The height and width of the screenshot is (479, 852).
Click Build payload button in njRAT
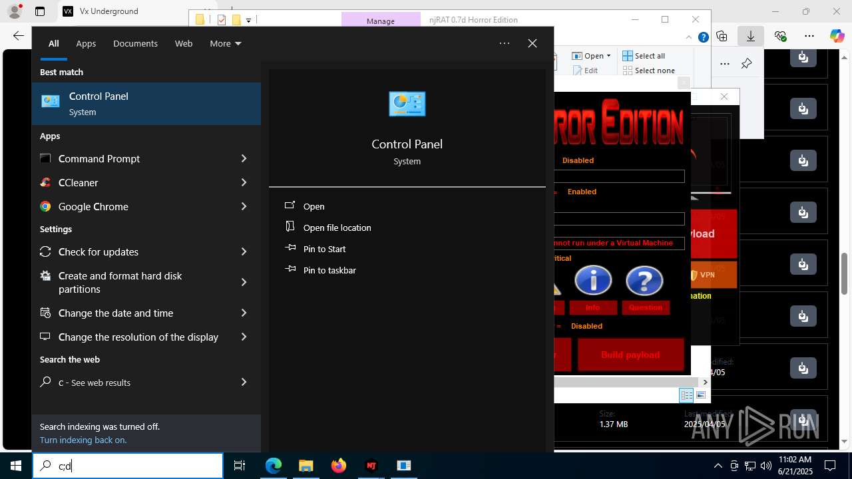click(x=630, y=355)
